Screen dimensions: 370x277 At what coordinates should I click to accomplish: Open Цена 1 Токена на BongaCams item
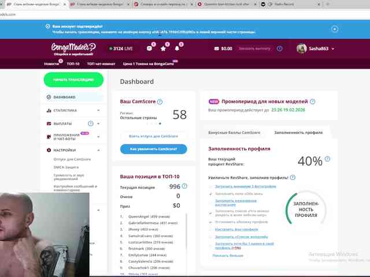(x=149, y=64)
